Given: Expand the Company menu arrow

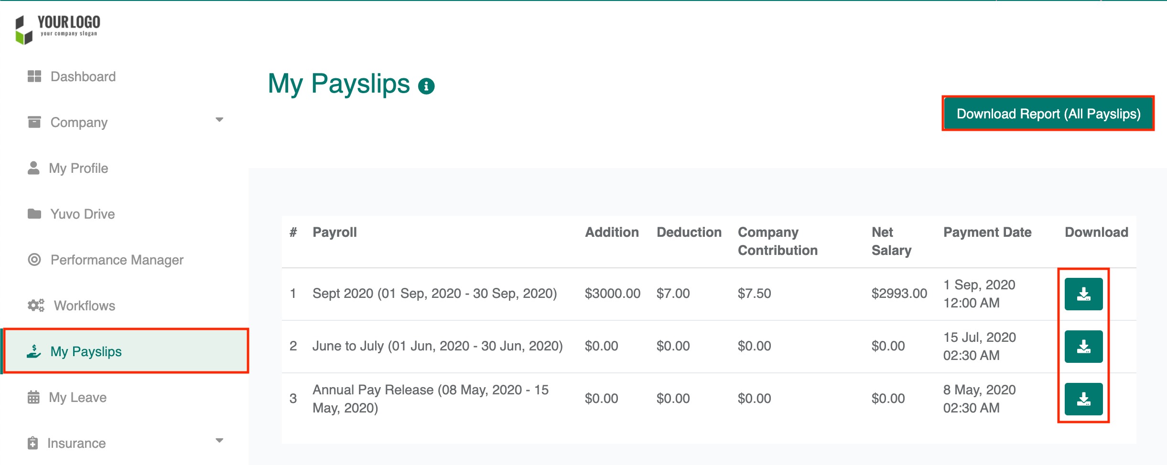Looking at the screenshot, I should (x=219, y=120).
